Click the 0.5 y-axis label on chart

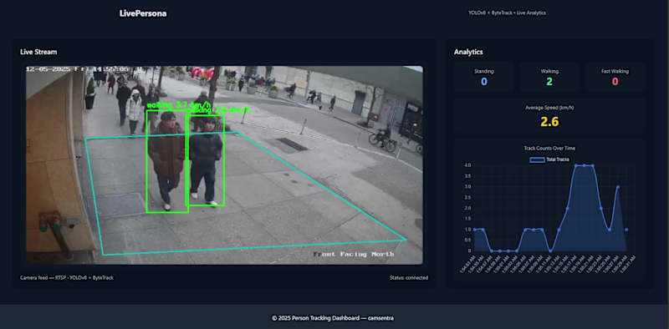click(467, 240)
